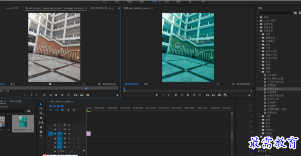Select the RGB 曲线 effect
301x156 pixels.
(272, 75)
